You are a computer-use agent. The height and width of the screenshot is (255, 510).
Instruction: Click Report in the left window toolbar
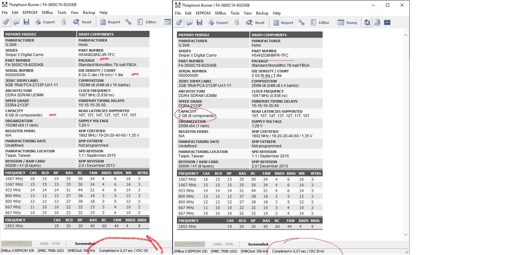pyautogui.click(x=110, y=22)
